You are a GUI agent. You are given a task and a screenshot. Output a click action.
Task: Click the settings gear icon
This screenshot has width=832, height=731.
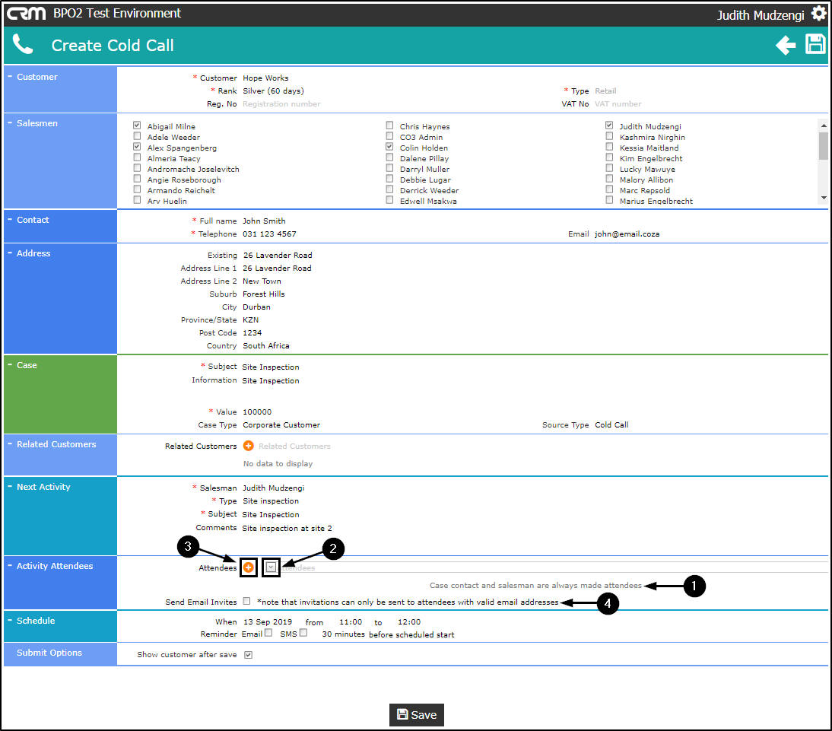(819, 14)
